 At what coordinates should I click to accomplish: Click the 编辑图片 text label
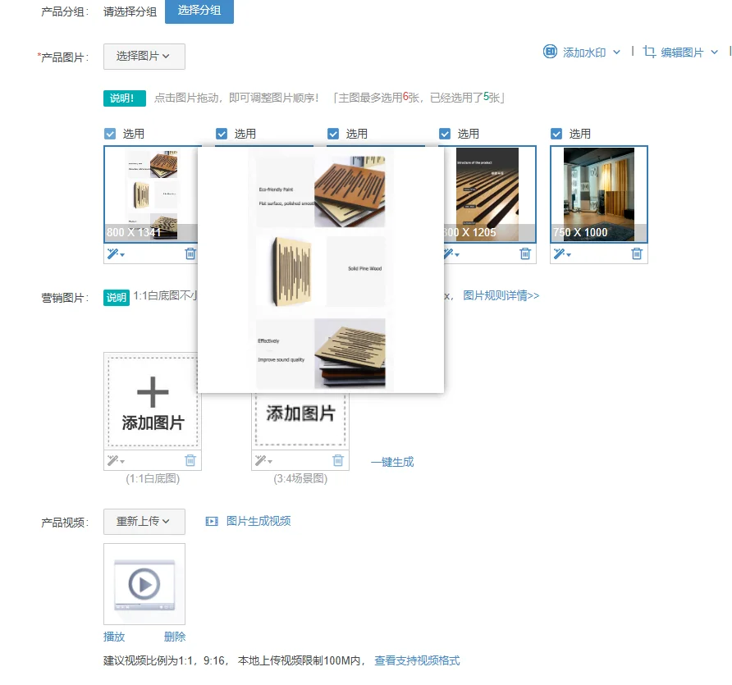pos(682,53)
